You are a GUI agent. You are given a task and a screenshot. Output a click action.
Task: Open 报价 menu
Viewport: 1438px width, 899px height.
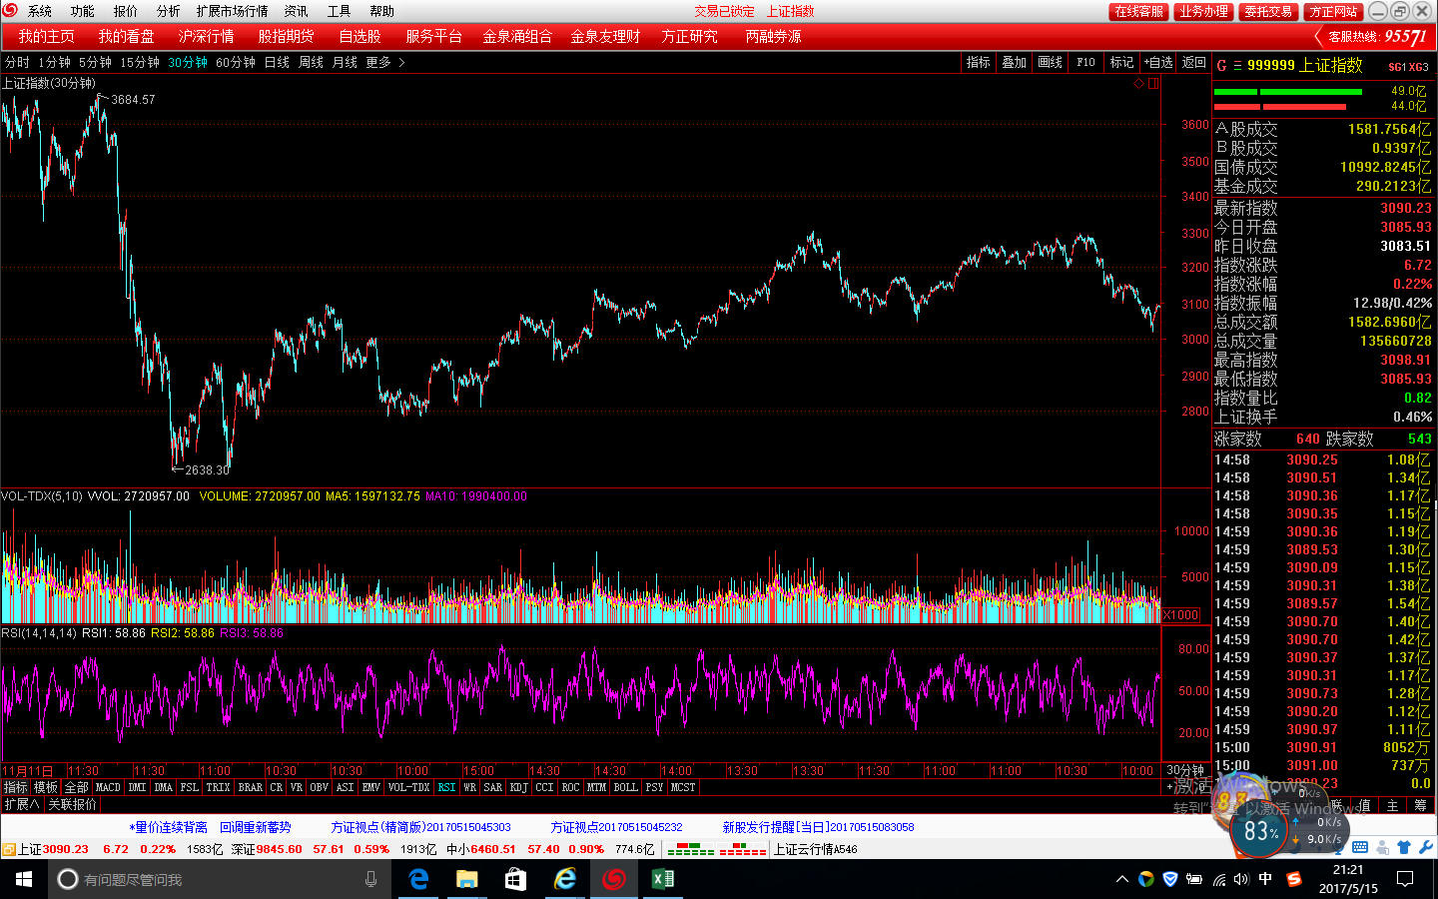point(126,11)
